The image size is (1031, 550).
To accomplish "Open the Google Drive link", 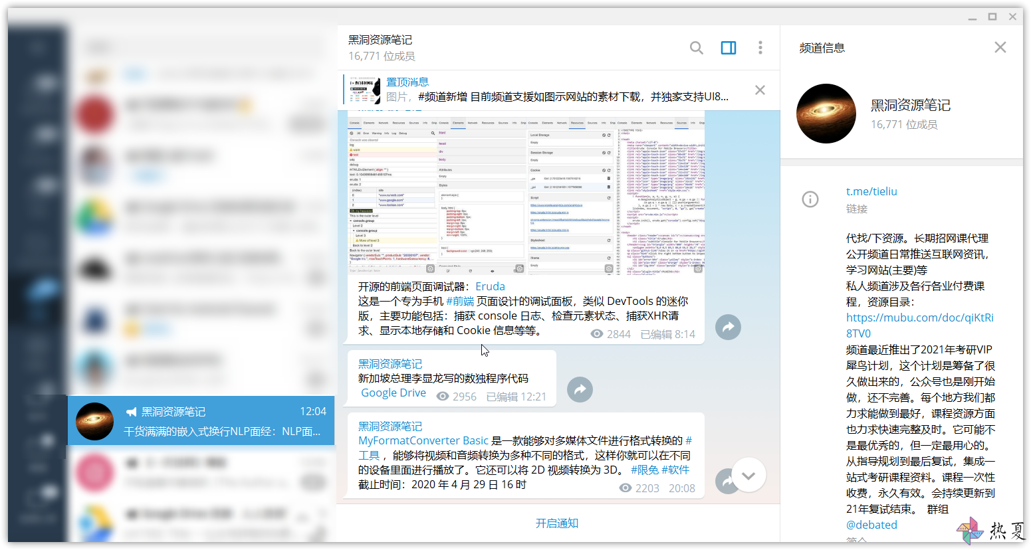I will (x=394, y=393).
